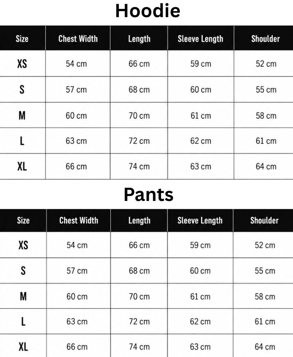
Task: Select the Hoodie Chest Width column header
Action: click(78, 38)
